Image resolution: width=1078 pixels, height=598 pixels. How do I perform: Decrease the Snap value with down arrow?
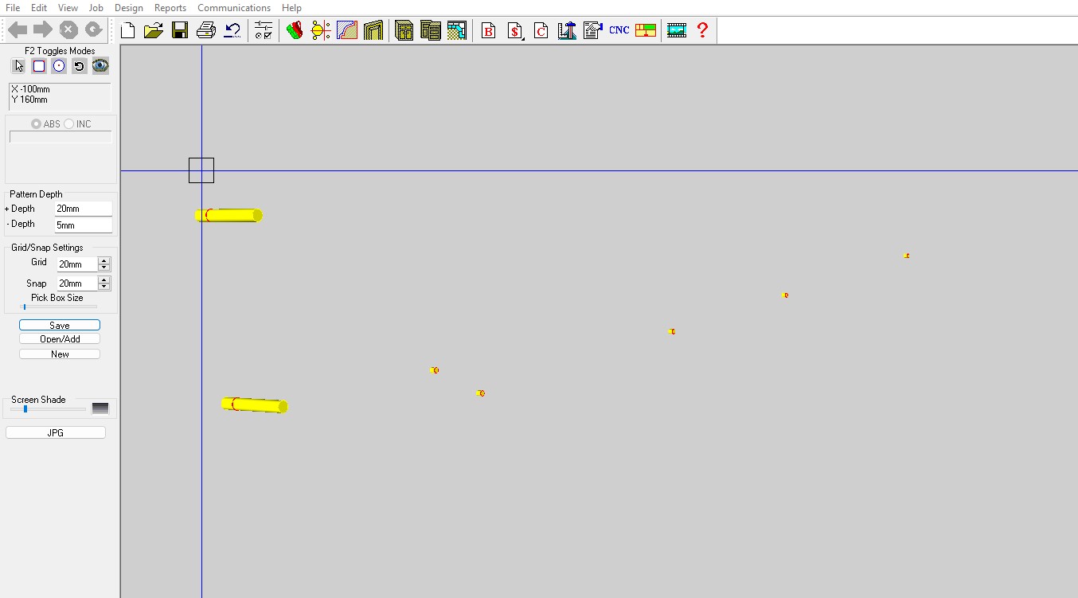[104, 287]
